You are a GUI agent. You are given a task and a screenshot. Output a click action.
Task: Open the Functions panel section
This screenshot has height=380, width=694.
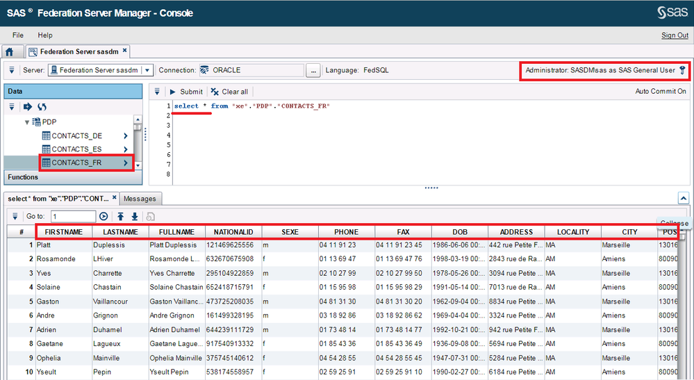23,177
